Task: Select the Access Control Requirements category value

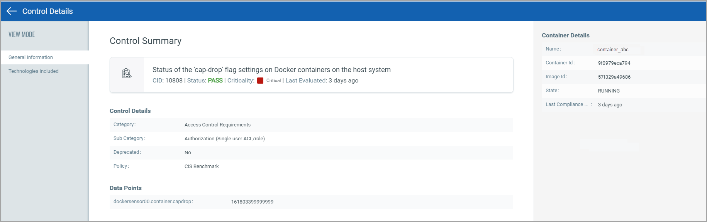Action: pos(217,125)
